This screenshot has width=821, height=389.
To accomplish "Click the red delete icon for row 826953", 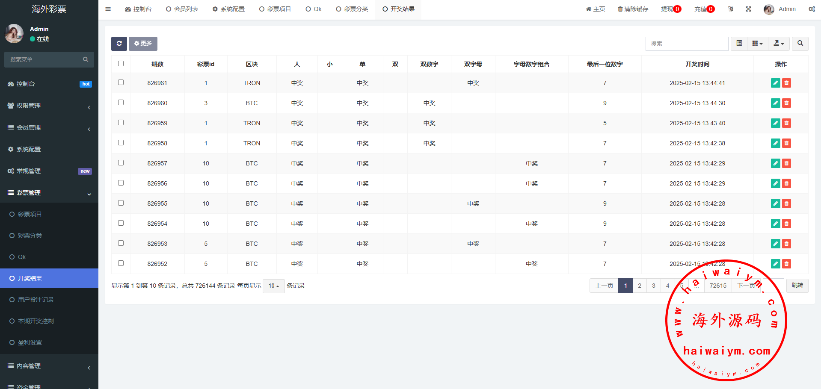I will tap(786, 244).
